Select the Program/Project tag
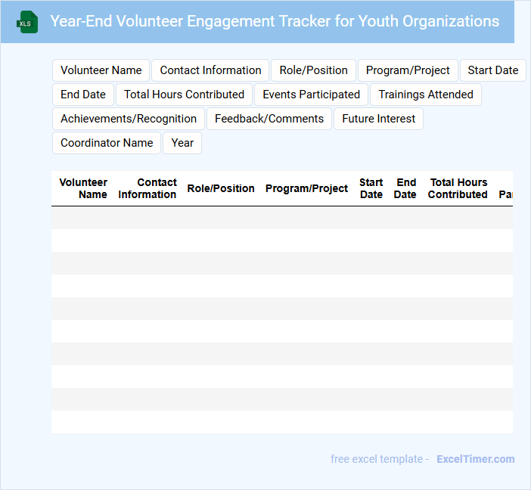Viewport: 531px width, 490px height. 408,70
